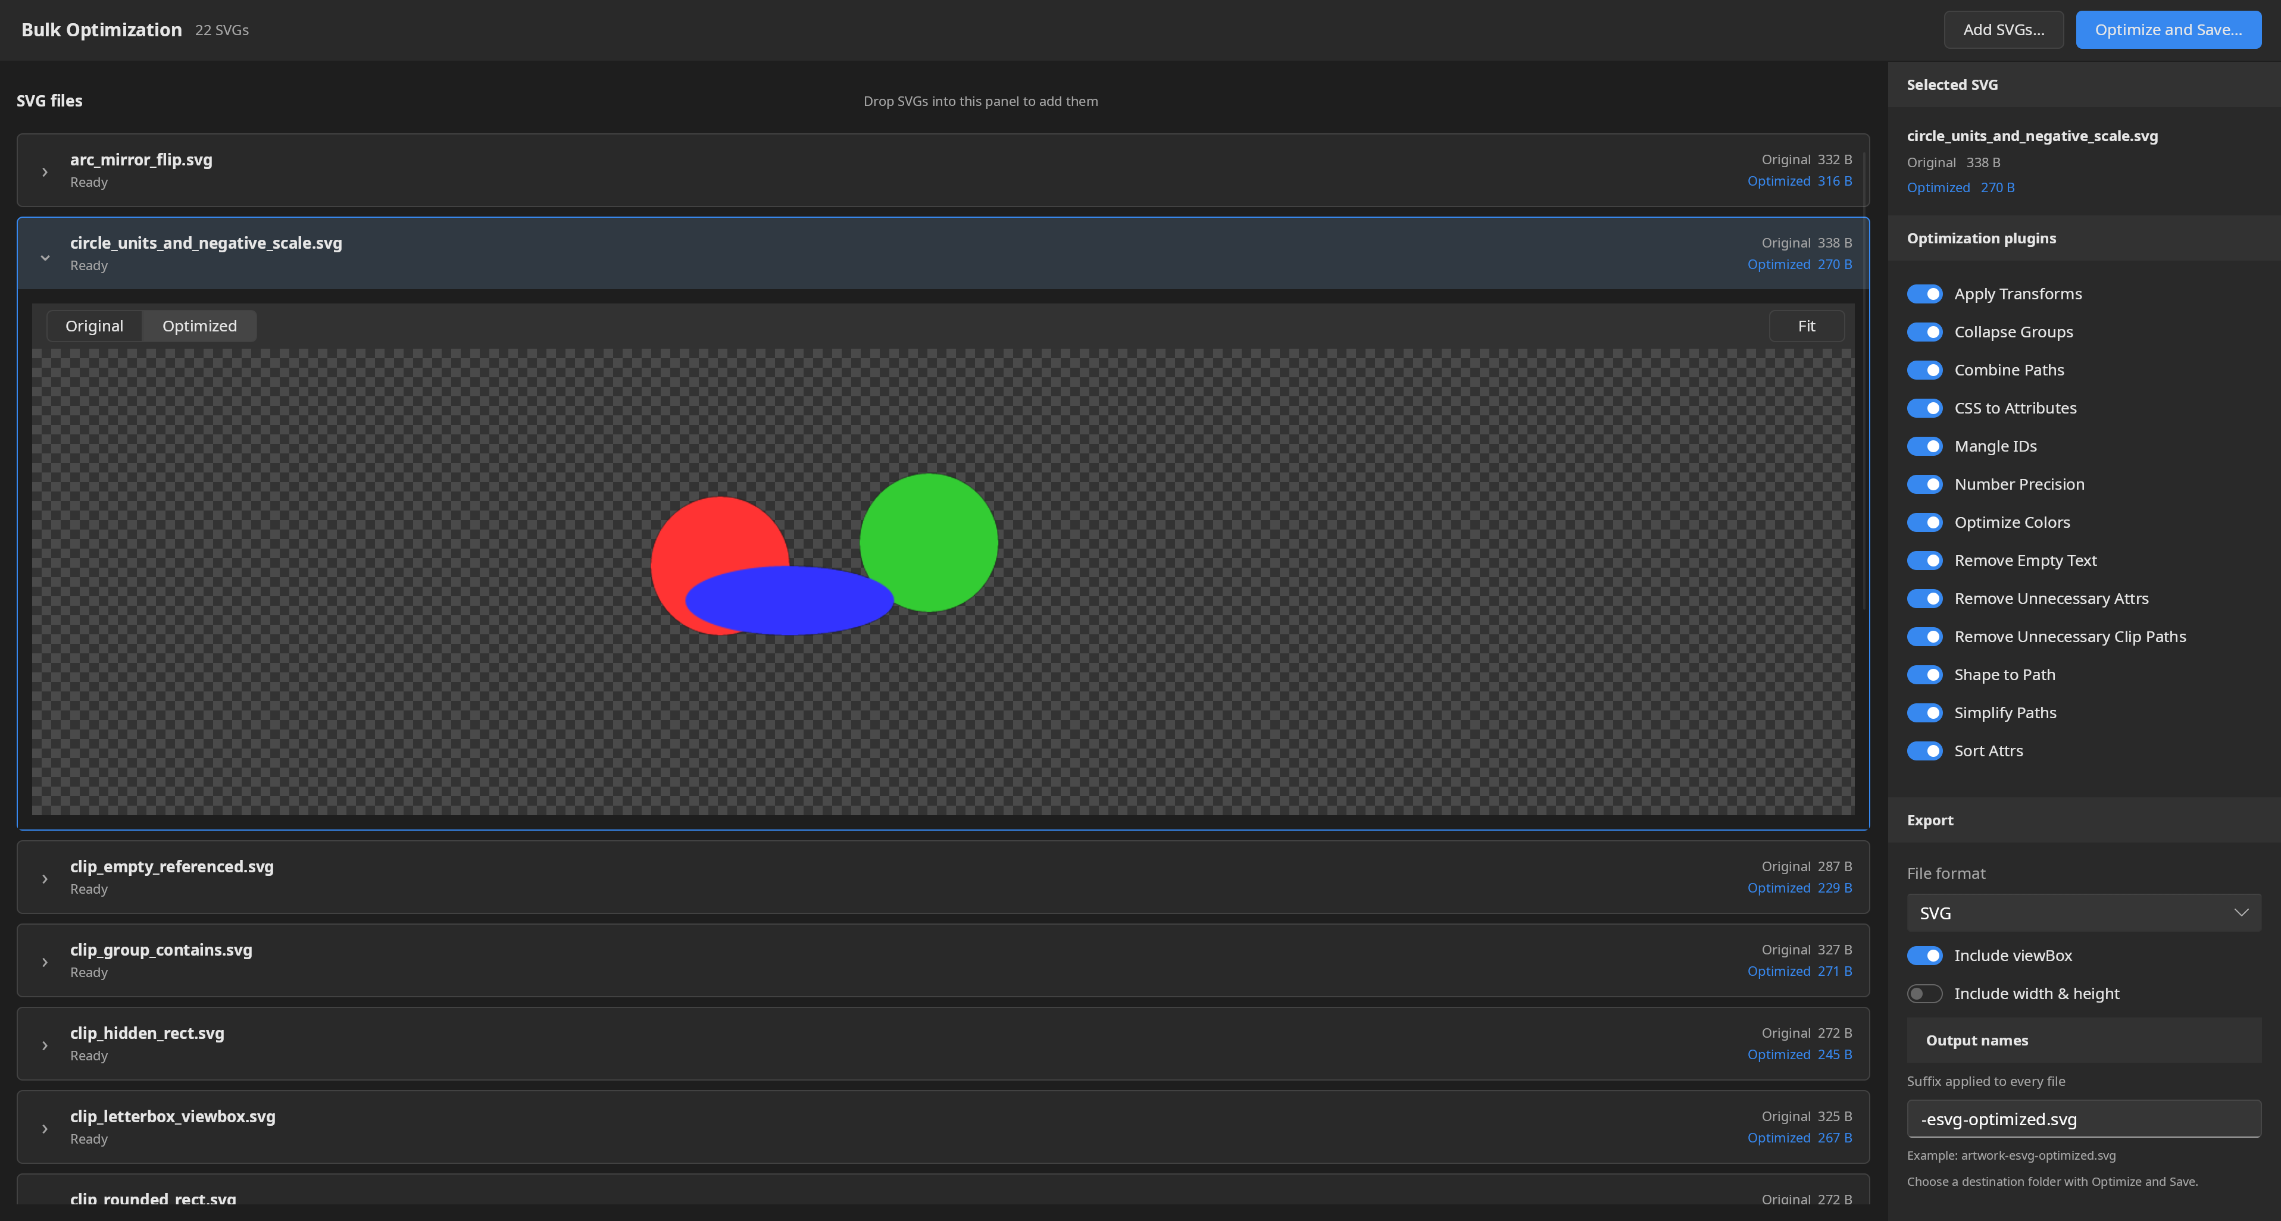
Task: Enable the Include width & height switch
Action: click(x=1924, y=994)
